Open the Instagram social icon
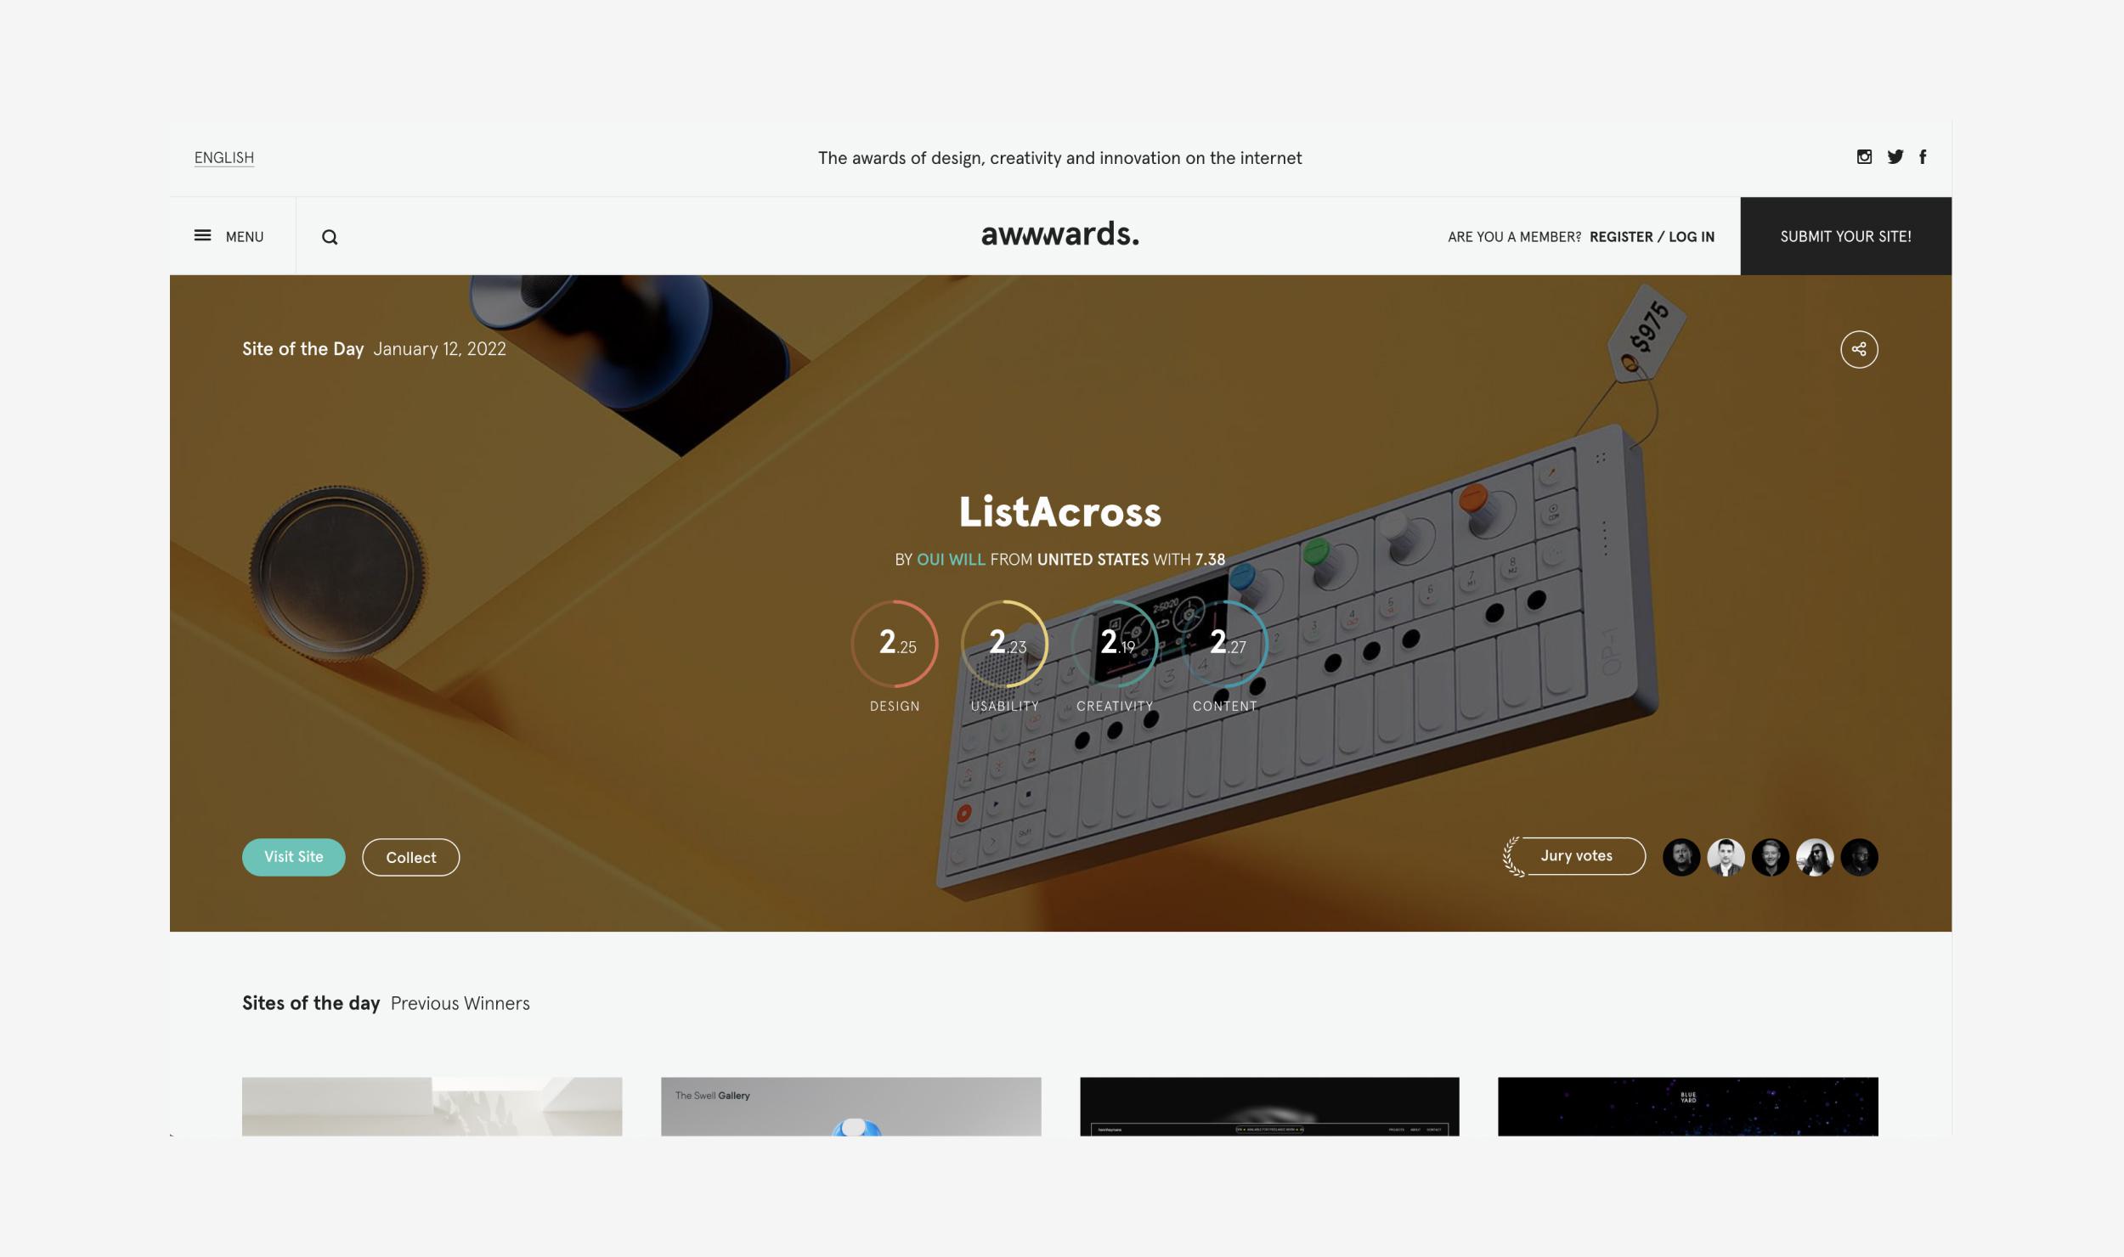 pyautogui.click(x=1864, y=156)
